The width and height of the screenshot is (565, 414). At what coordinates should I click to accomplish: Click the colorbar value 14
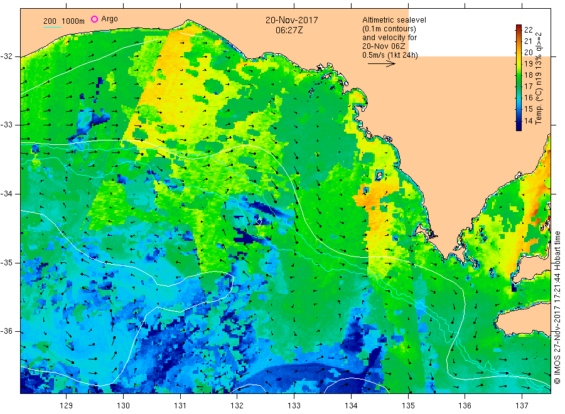528,121
